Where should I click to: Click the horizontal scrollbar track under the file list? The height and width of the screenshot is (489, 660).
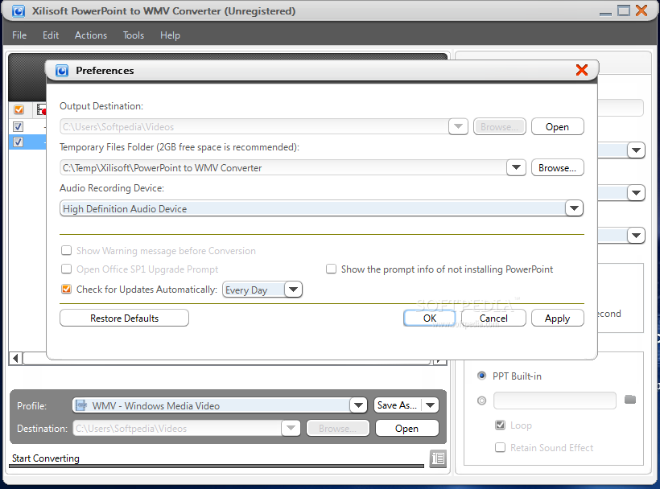(x=227, y=359)
